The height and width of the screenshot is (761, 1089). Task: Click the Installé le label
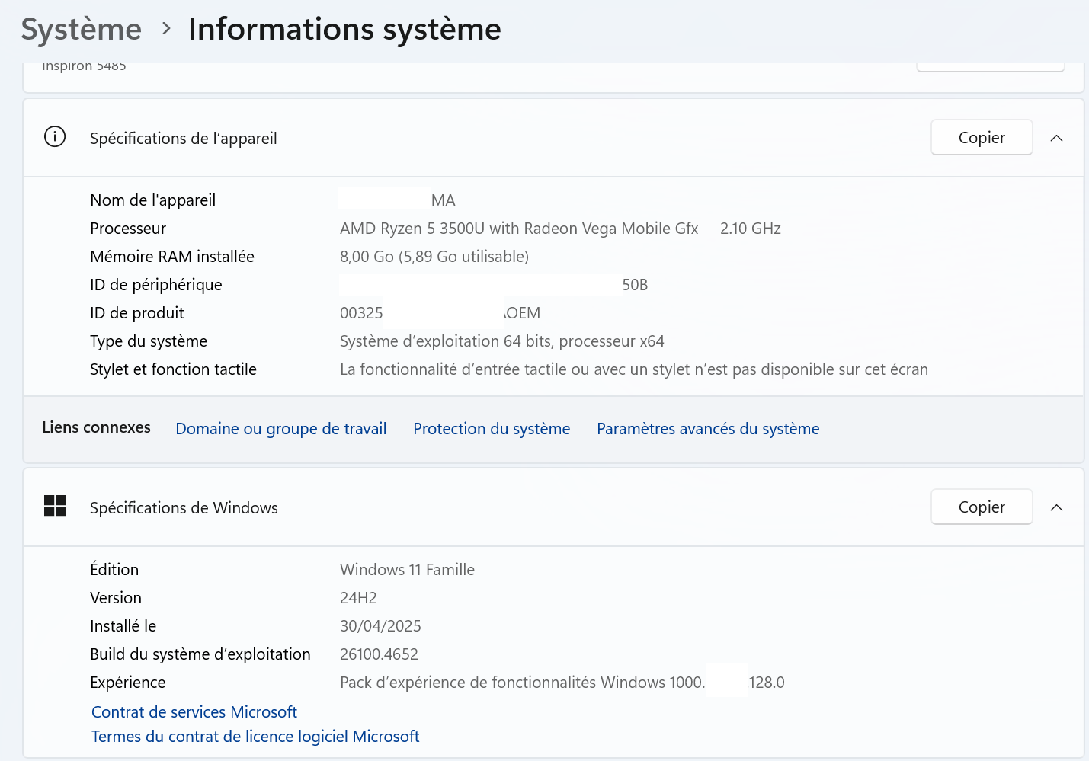tap(123, 626)
